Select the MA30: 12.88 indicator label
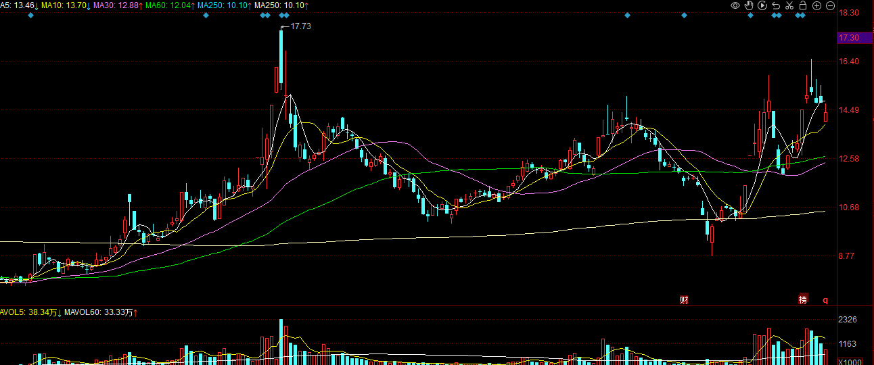The height and width of the screenshot is (365, 874). (117, 5)
